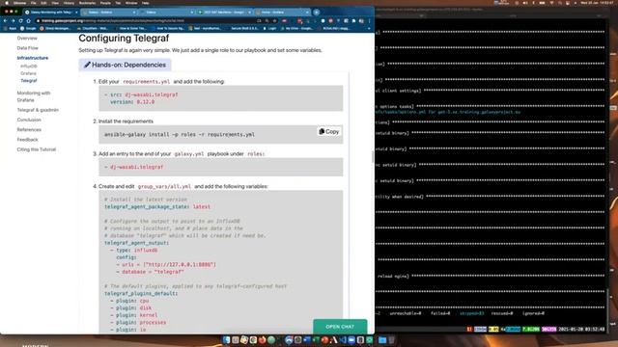Open Zoom from the Dock
618x347 pixels.
pos(351,340)
